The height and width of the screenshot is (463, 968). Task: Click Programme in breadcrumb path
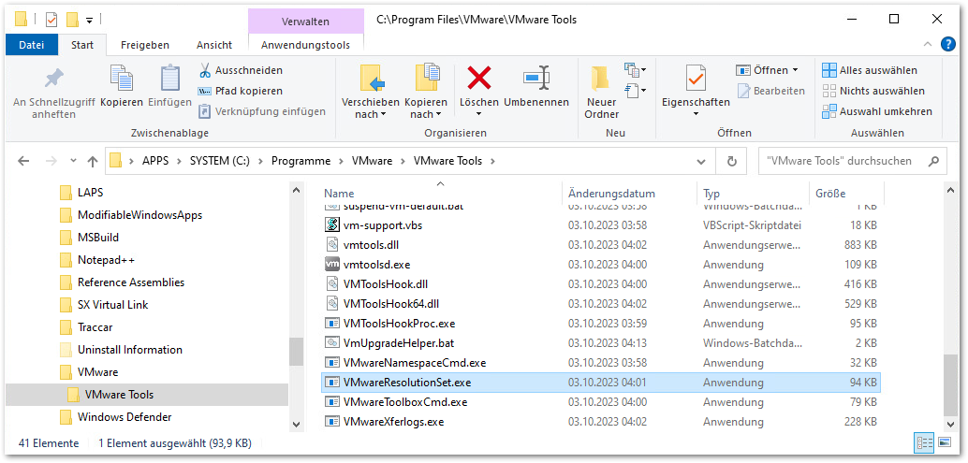pyautogui.click(x=301, y=162)
